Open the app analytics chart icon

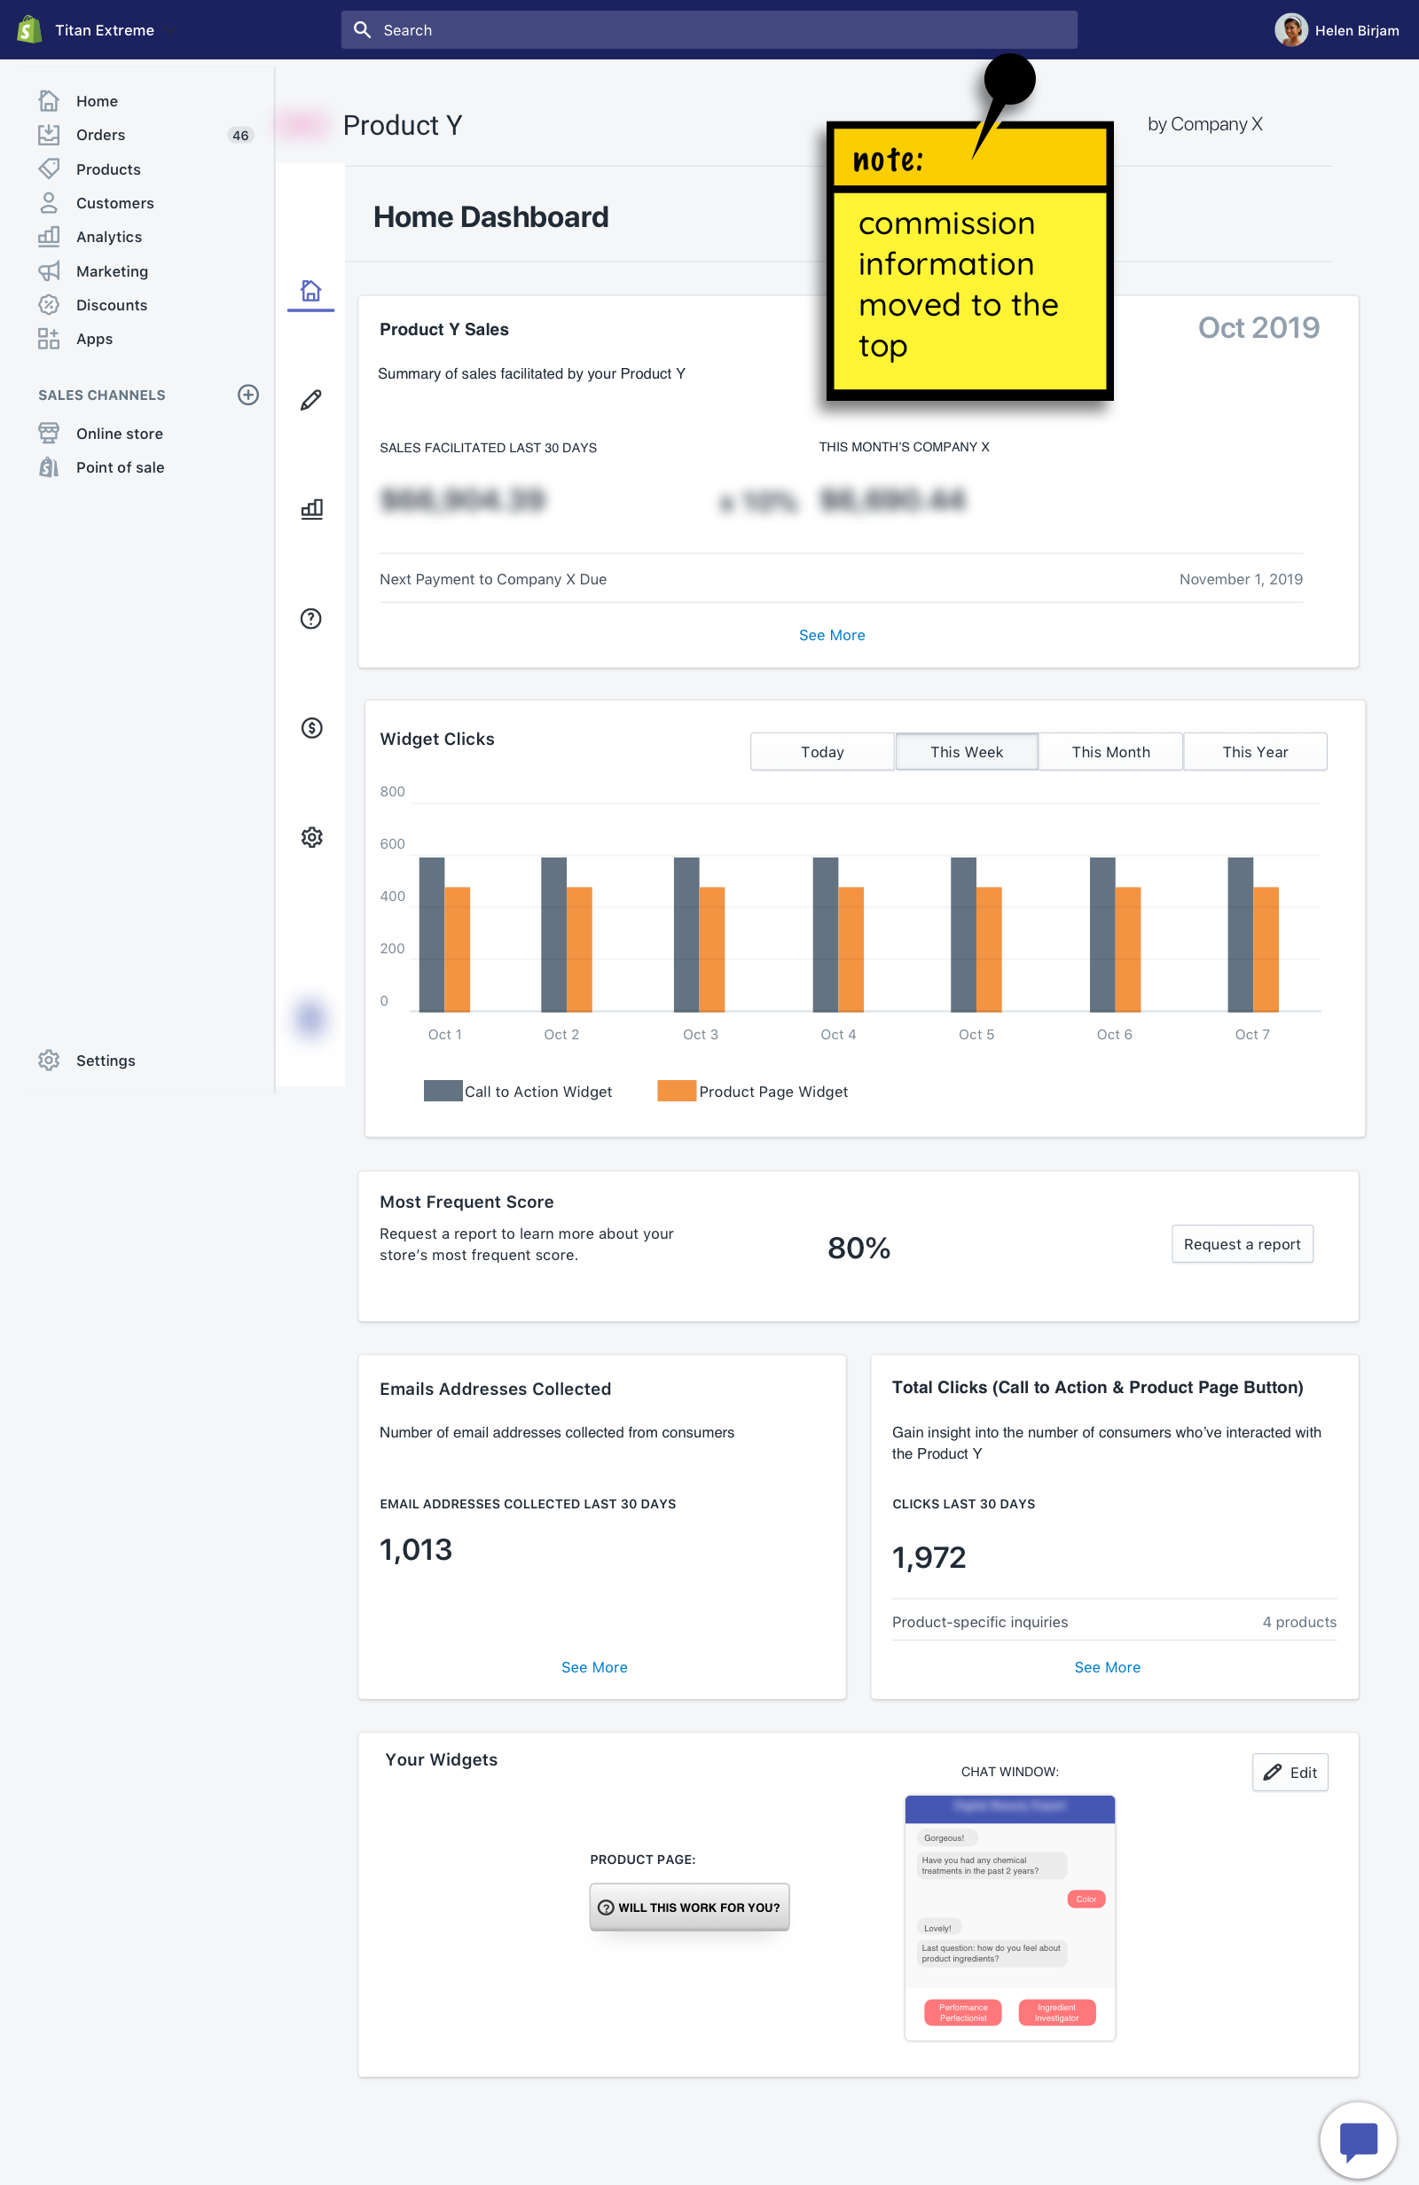[x=311, y=509]
